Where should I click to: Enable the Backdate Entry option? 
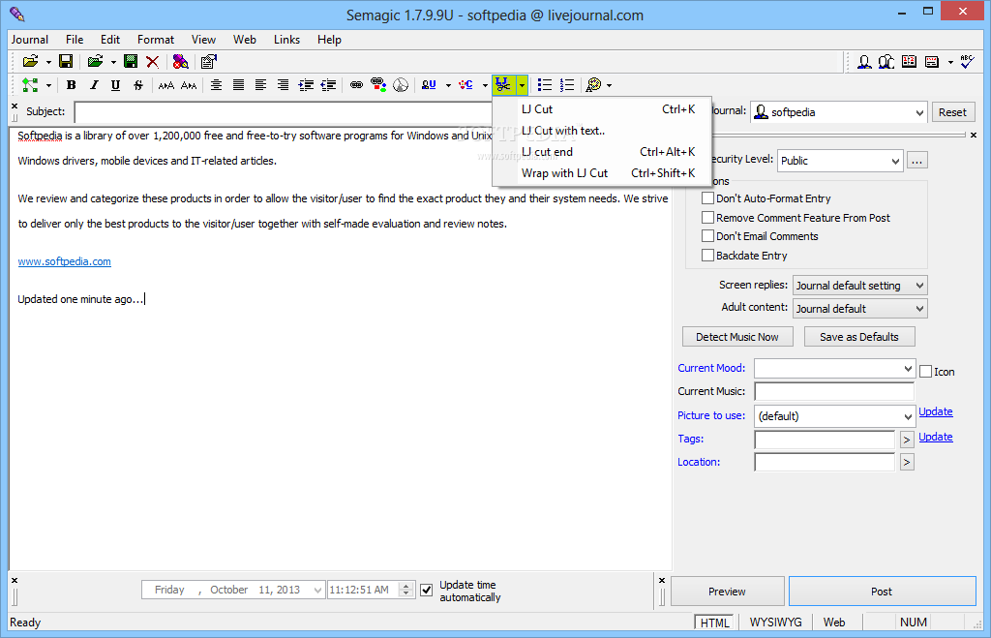(707, 256)
